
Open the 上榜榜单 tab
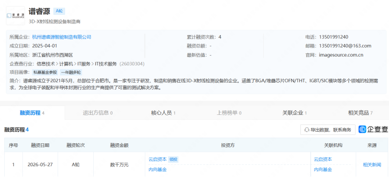[x=229, y=113]
